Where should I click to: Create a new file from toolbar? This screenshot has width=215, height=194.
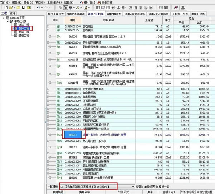(x=6, y=8)
